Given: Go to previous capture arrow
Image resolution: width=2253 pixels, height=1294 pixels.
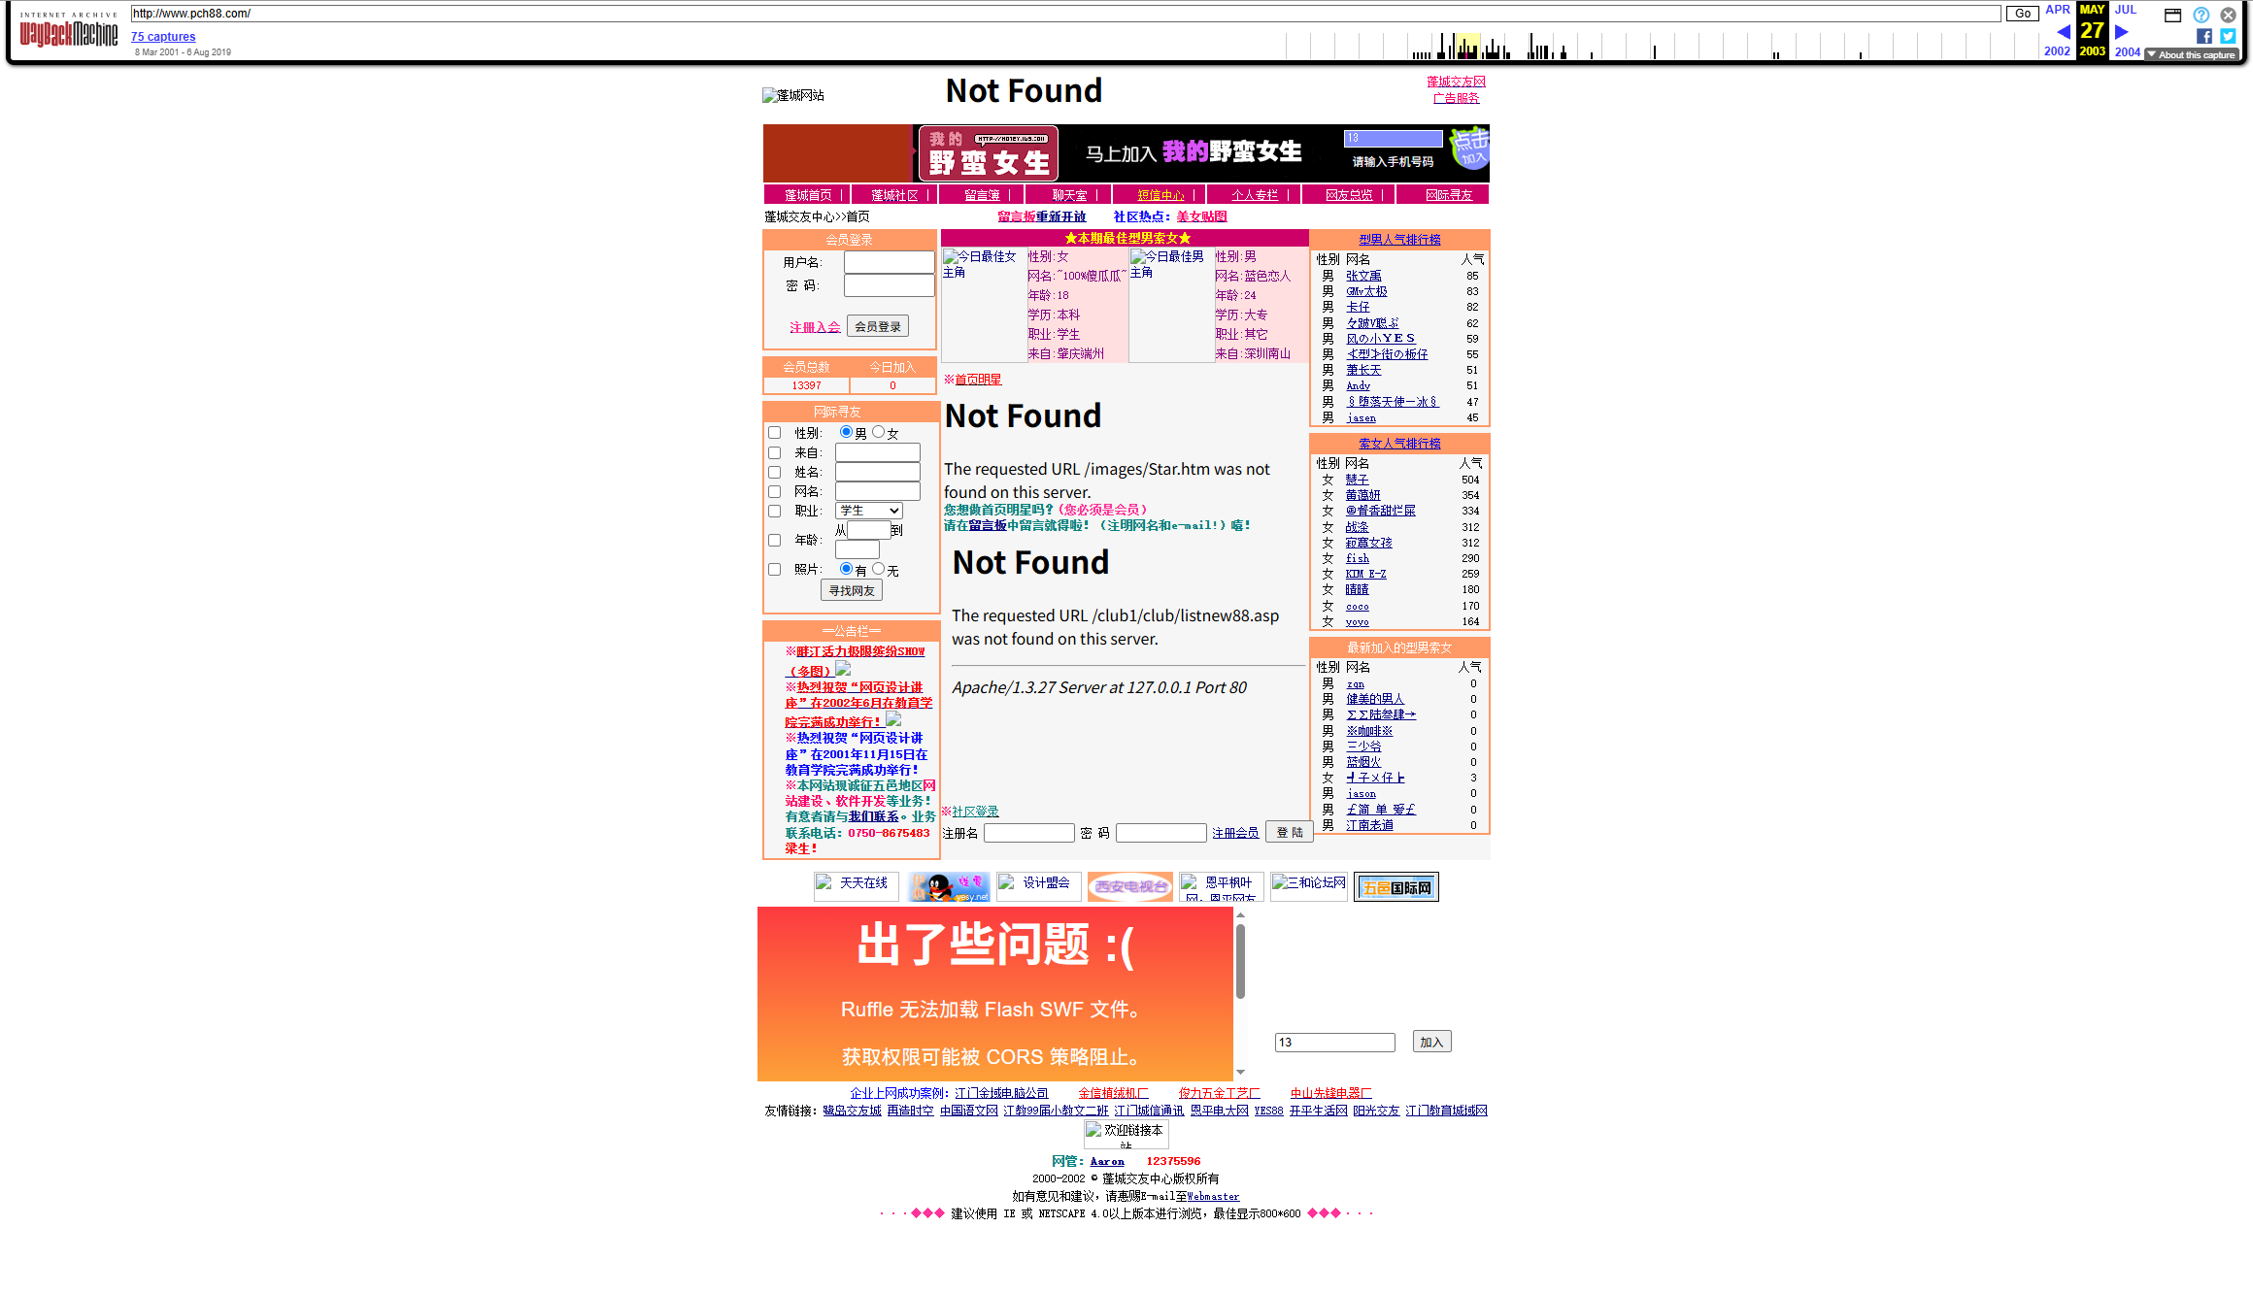Looking at the screenshot, I should (x=2063, y=32).
